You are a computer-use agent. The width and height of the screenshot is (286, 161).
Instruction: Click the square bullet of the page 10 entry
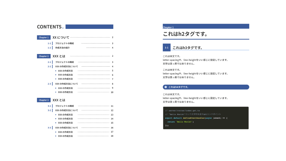(56, 92)
